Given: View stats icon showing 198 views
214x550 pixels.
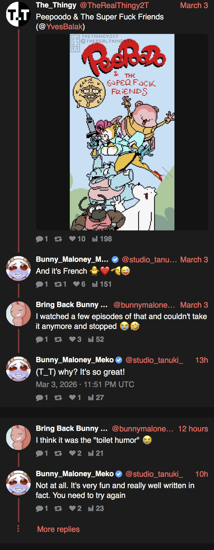Looking at the screenshot, I should tap(95, 239).
